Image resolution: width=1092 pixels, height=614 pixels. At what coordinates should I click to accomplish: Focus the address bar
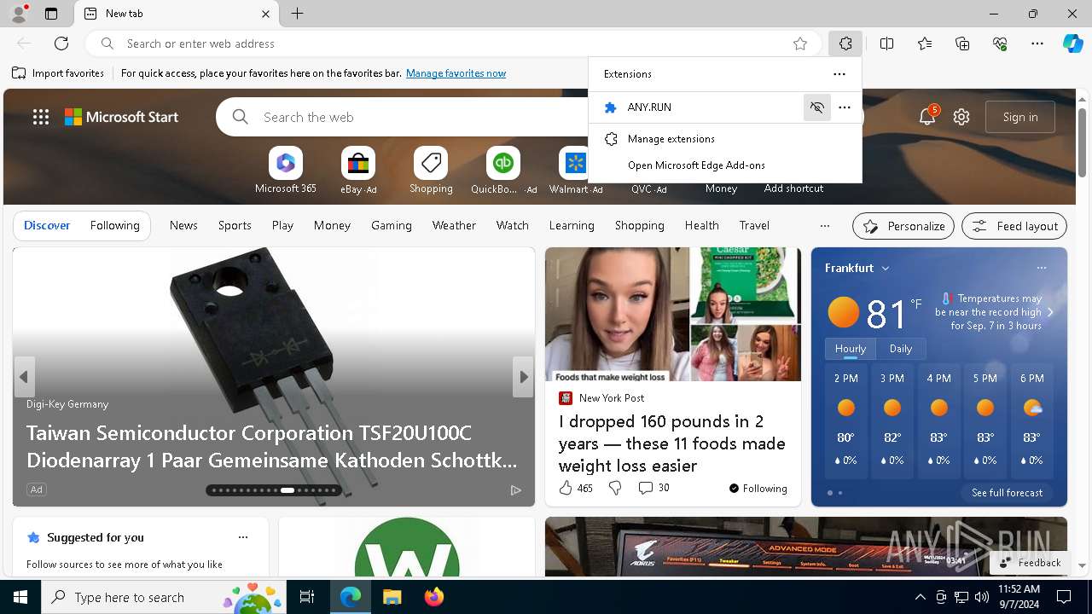coord(452,43)
